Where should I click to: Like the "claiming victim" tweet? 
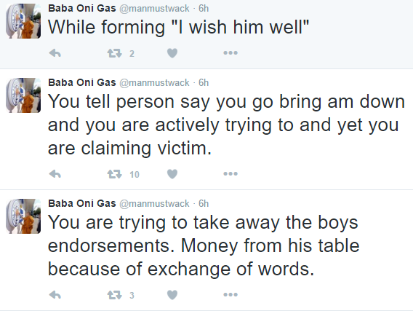click(x=172, y=174)
